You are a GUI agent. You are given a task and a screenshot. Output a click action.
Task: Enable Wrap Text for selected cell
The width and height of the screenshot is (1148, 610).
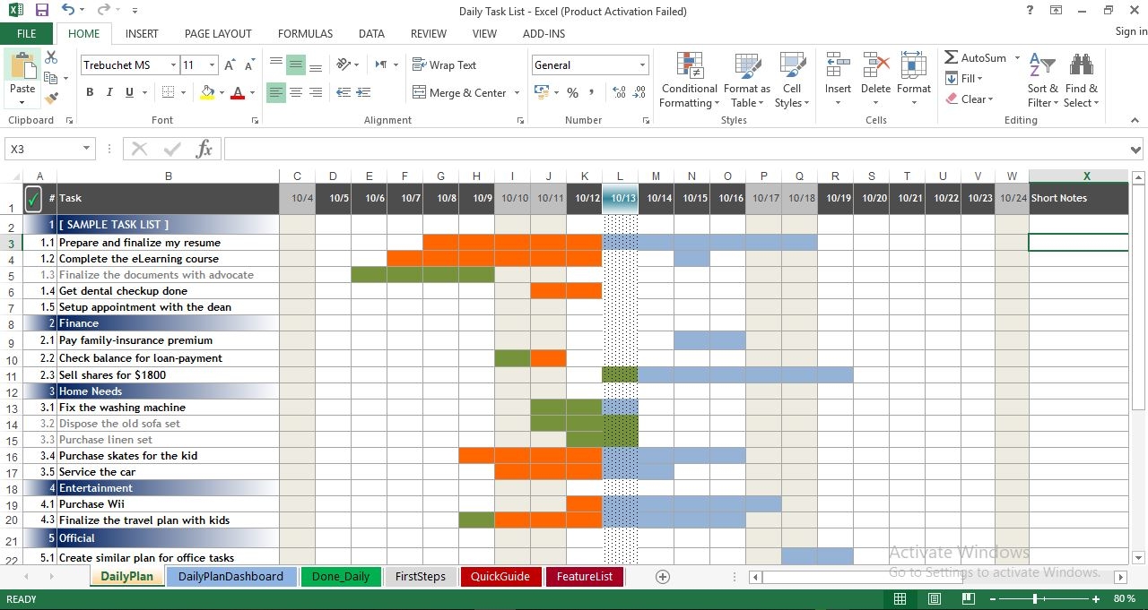(x=445, y=64)
